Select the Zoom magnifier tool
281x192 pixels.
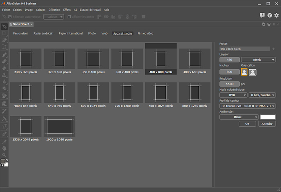(4, 155)
